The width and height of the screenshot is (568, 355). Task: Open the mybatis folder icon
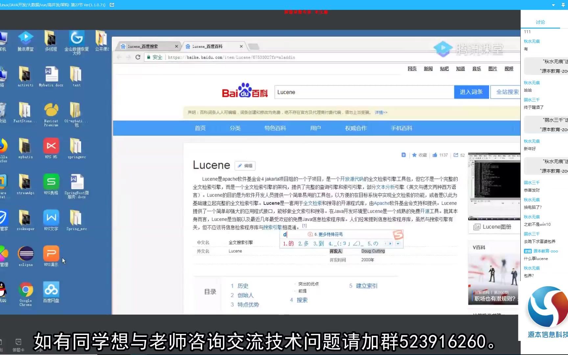[x=26, y=149]
